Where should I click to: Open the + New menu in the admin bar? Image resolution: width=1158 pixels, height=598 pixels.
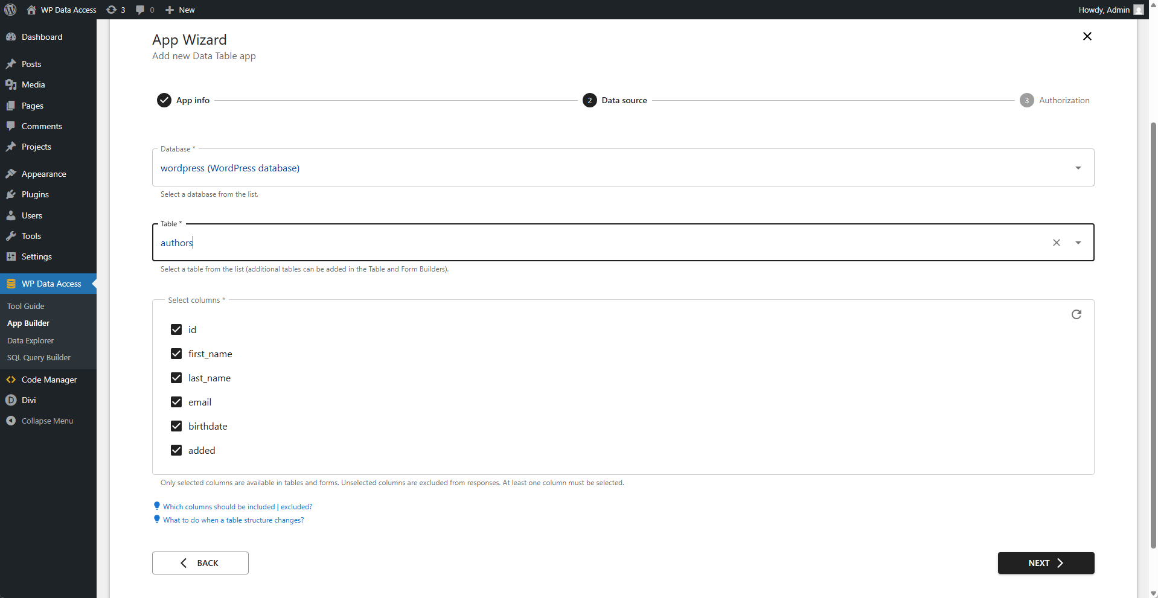point(179,10)
